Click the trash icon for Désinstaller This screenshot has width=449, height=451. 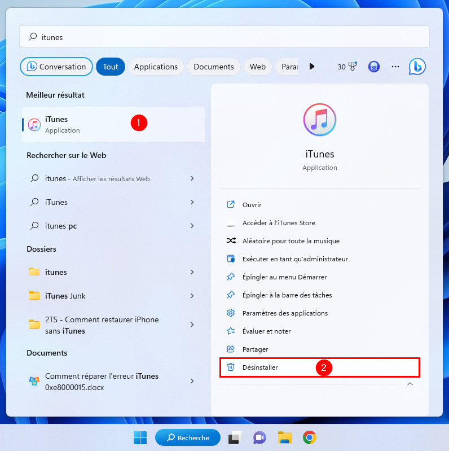pos(231,367)
